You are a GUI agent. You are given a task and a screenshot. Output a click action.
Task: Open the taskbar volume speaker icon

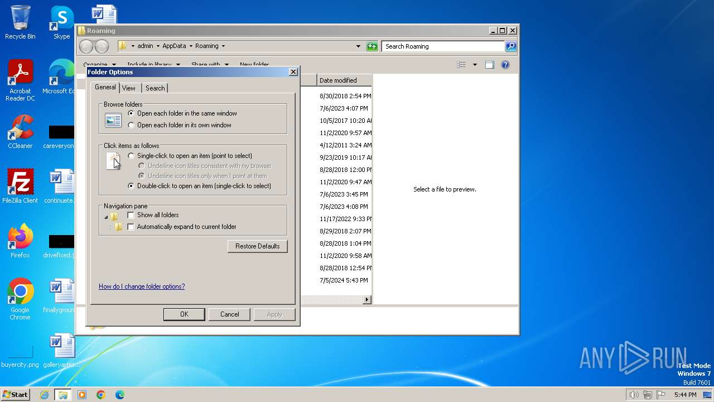(634, 395)
